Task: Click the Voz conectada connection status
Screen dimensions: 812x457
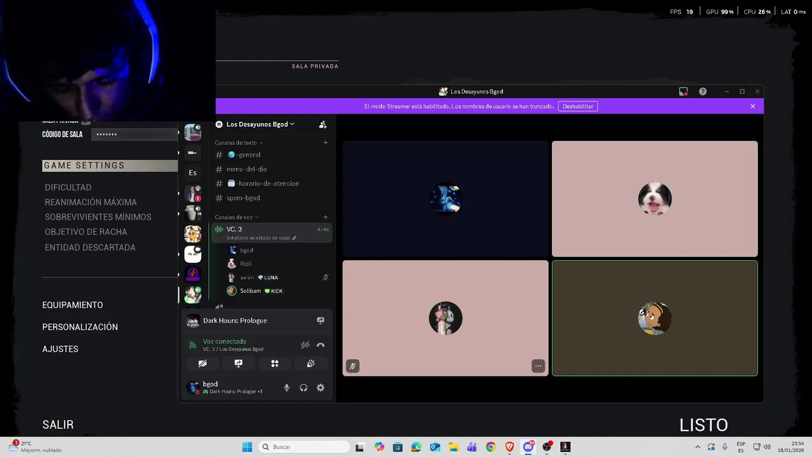Action: click(x=225, y=341)
